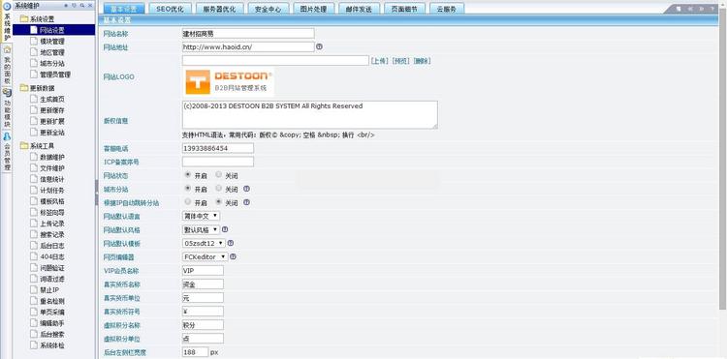The height and width of the screenshot is (359, 727).
Task: Open 文件维护 in the tree
Action: click(x=52, y=168)
